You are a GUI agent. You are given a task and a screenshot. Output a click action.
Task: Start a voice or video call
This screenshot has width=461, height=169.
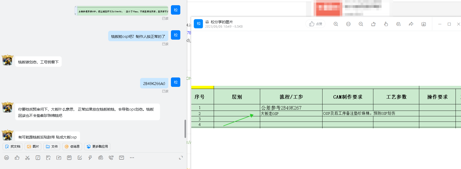click(111, 158)
